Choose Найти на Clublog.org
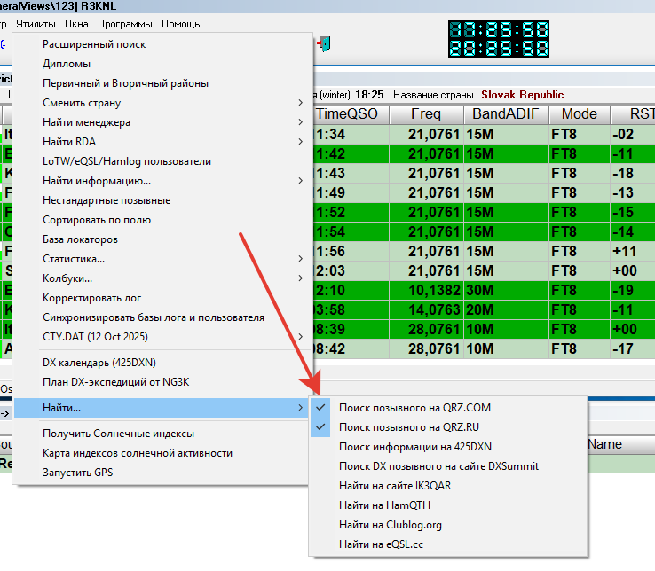 click(x=448, y=525)
